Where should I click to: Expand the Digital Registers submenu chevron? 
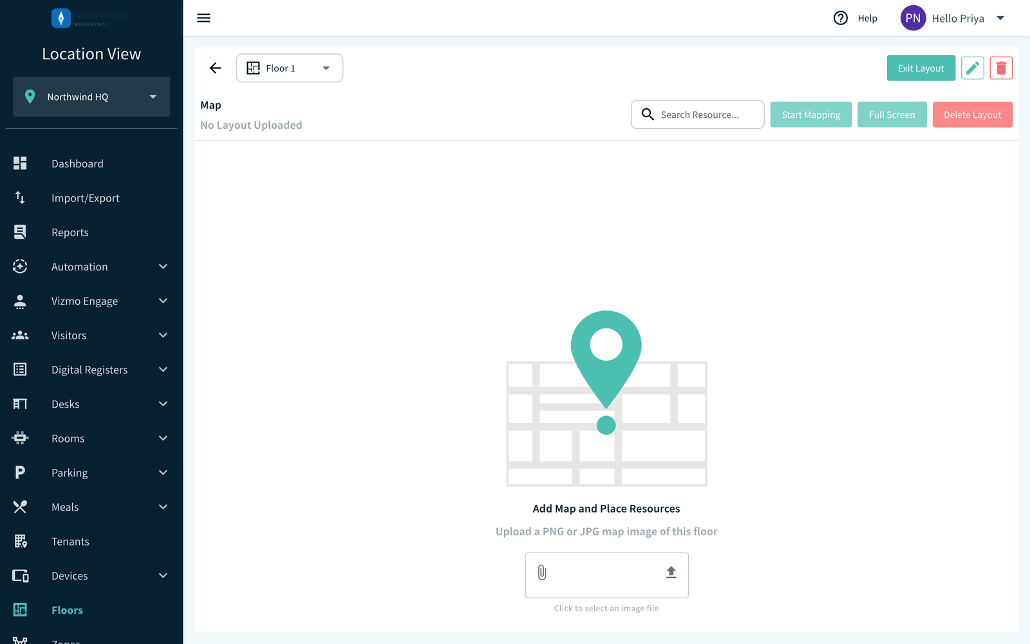click(x=163, y=370)
